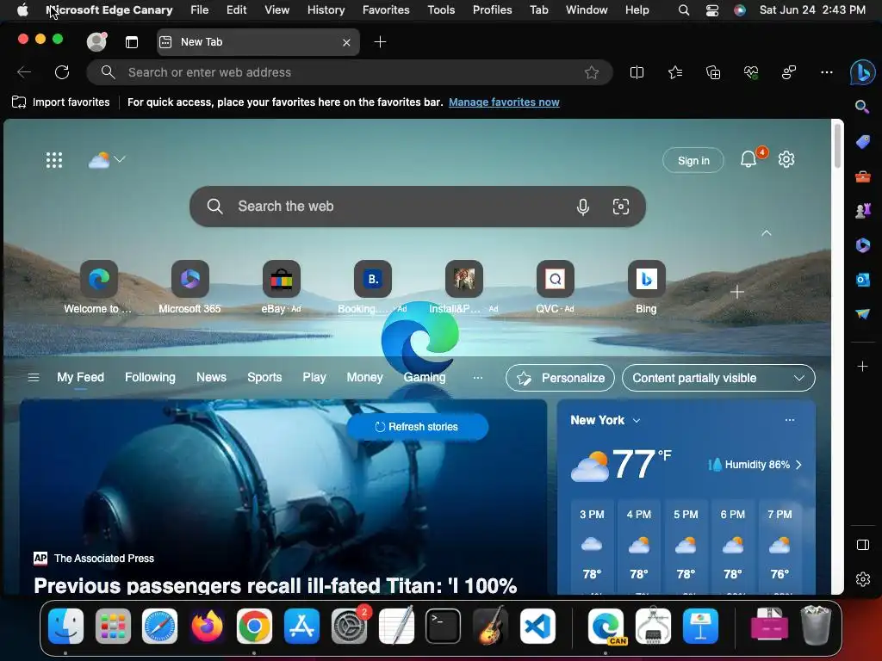Open sidebar Search tool
The image size is (882, 661).
click(x=862, y=107)
